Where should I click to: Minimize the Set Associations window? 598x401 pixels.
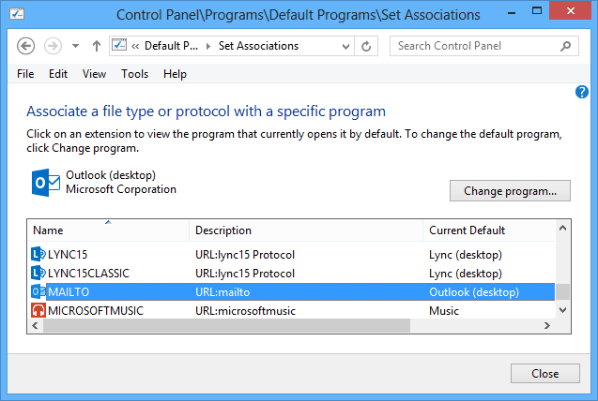tap(512, 13)
